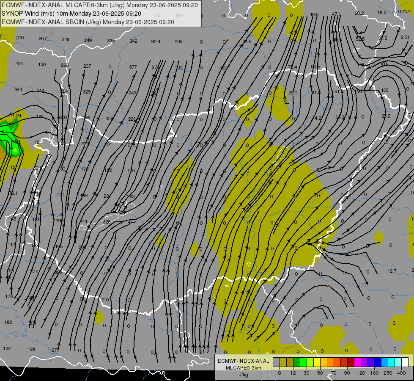414x381 pixels.
Task: Select the cyan legend swatch
Action: pos(391,362)
